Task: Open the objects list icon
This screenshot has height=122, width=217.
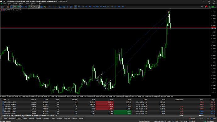Action: (x=71, y=7)
